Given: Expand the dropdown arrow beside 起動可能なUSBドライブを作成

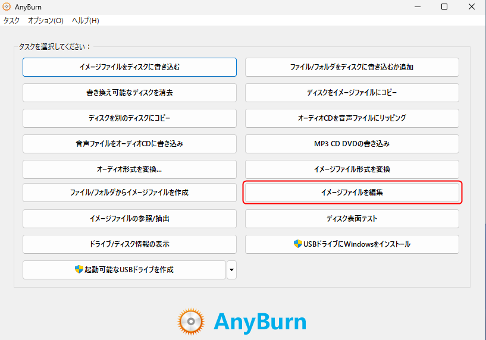Looking at the screenshot, I should [x=231, y=270].
